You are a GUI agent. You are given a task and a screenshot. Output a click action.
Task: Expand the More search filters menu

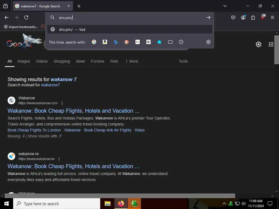pyautogui.click(x=132, y=61)
